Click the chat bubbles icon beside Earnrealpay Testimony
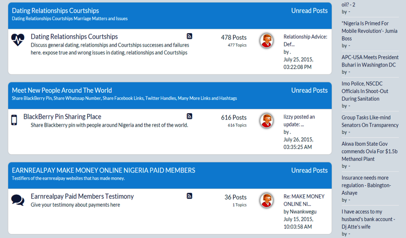The height and width of the screenshot is (238, 406). pyautogui.click(x=18, y=200)
